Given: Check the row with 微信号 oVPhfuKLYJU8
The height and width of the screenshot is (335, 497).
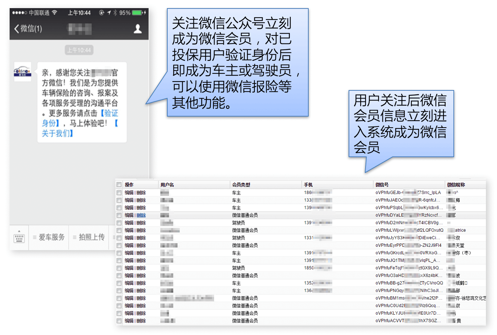Looking at the screenshot, I should [x=119, y=313].
